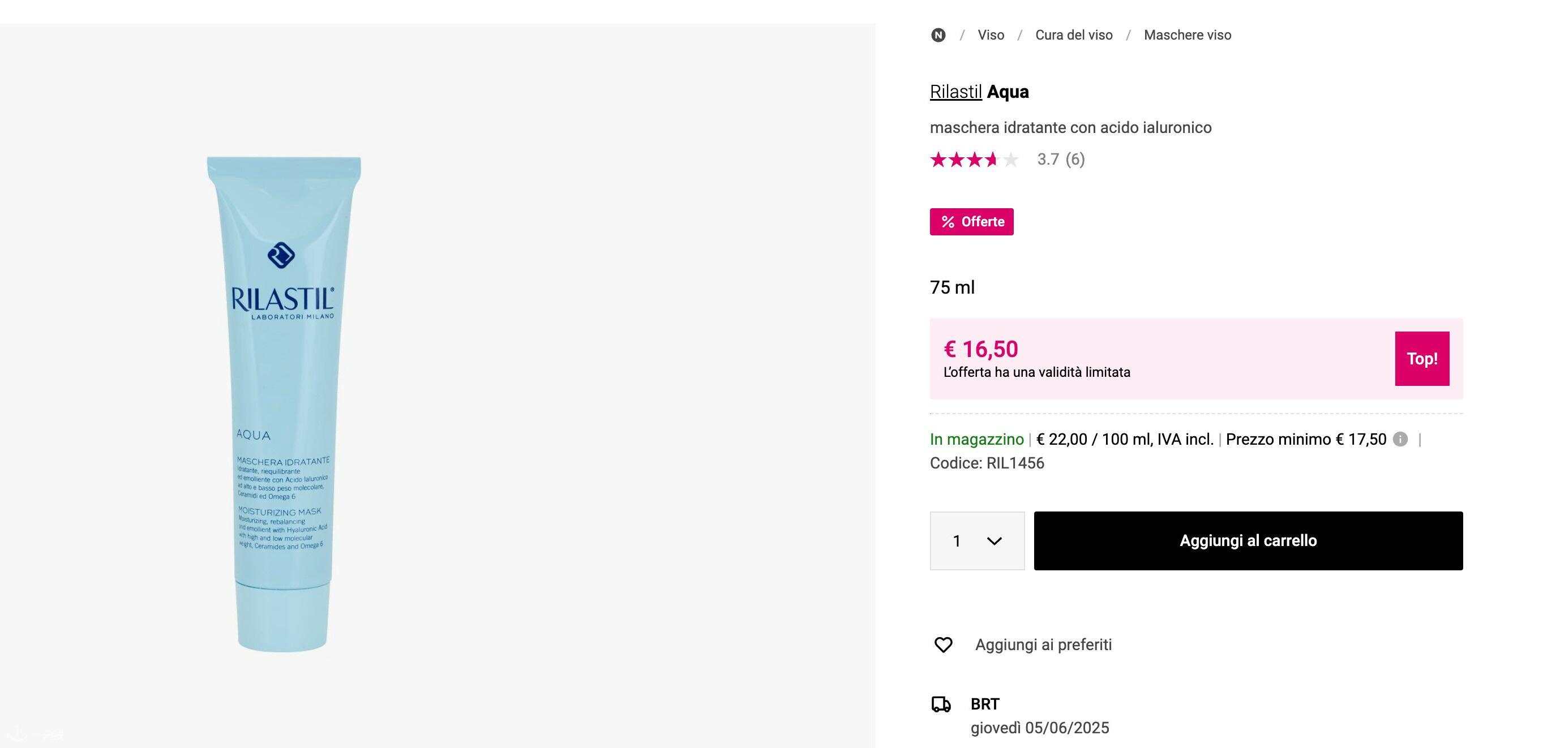Click the heart favorites icon
Viewport: 1543px width, 748px height.
point(944,644)
